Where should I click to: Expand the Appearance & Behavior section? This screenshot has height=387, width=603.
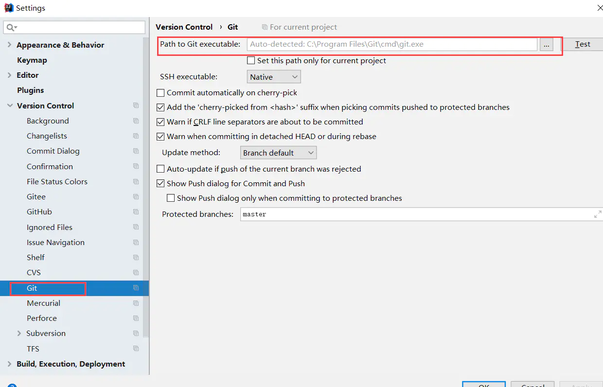10,45
